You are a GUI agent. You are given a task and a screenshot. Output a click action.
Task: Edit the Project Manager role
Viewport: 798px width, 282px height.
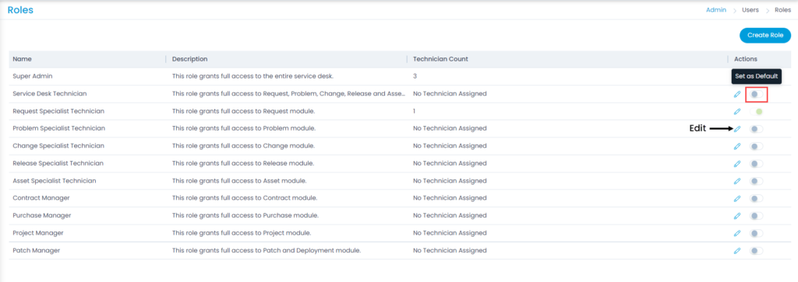coord(737,233)
